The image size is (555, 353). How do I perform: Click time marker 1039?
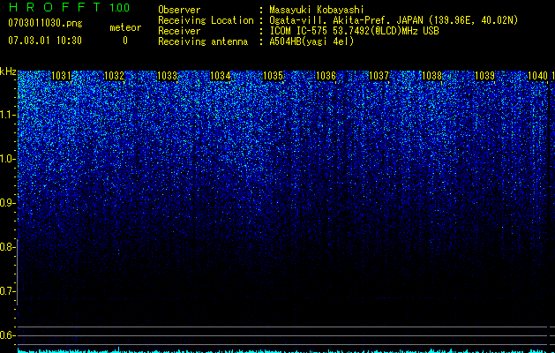[484, 76]
